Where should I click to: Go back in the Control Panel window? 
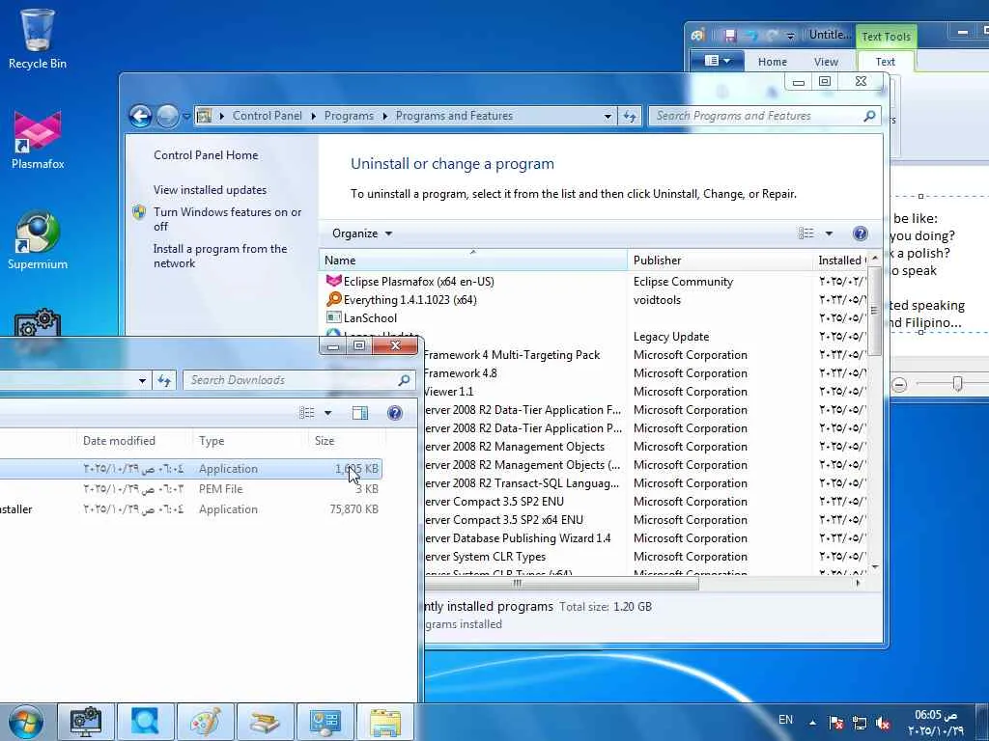tap(141, 116)
